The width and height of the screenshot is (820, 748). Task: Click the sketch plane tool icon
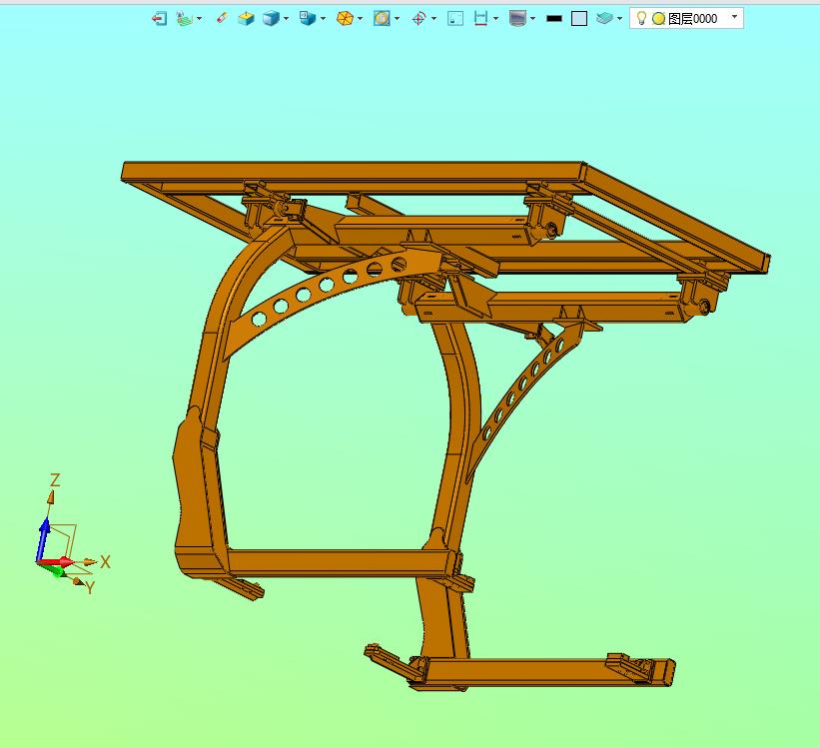click(184, 19)
